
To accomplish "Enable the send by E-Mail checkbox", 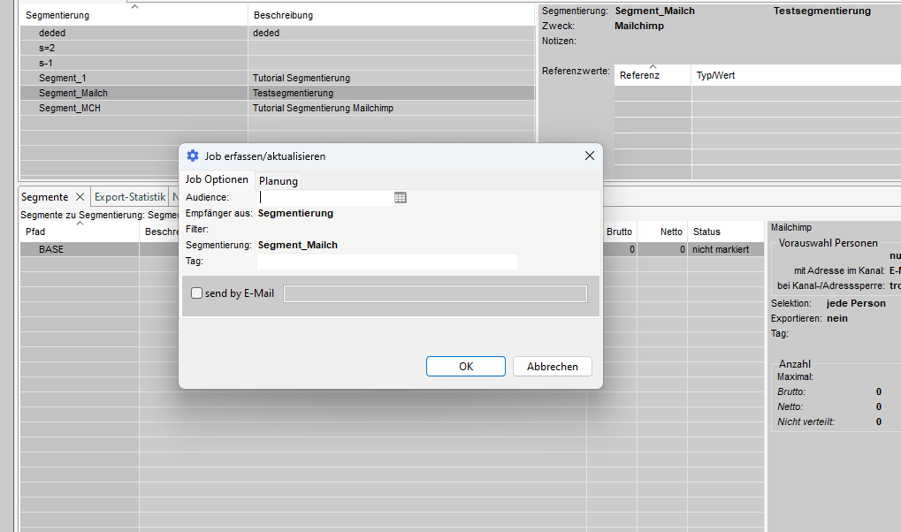I will pyautogui.click(x=197, y=293).
